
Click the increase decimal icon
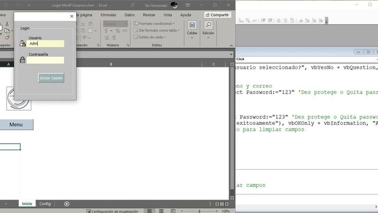coord(106,37)
